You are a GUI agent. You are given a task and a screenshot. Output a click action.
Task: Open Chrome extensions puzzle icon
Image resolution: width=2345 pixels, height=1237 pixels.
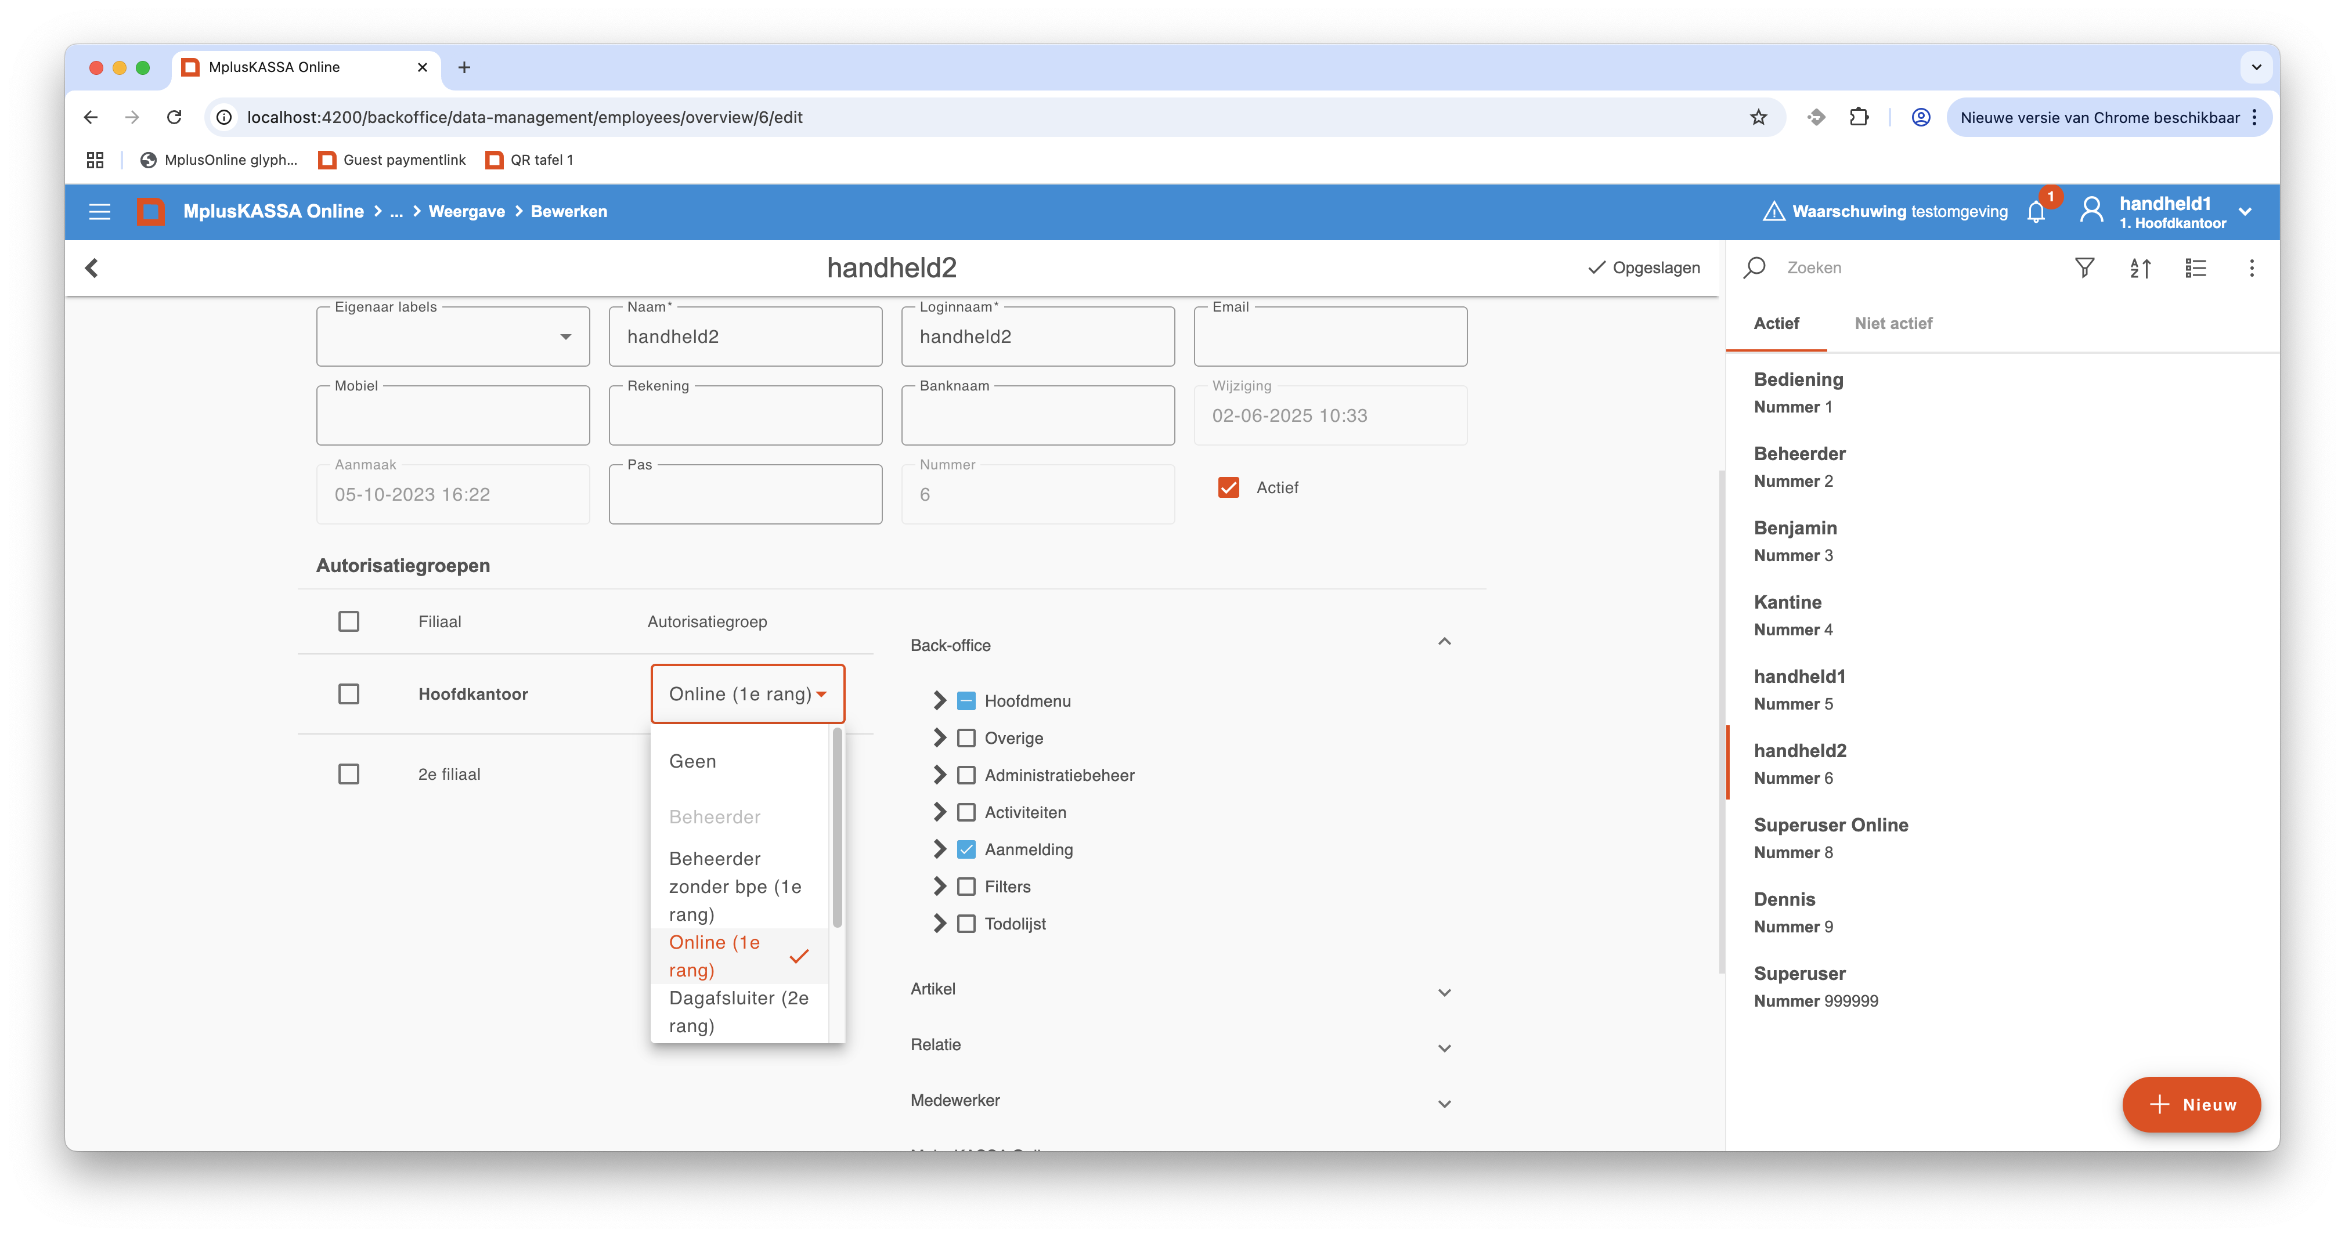coord(1859,117)
